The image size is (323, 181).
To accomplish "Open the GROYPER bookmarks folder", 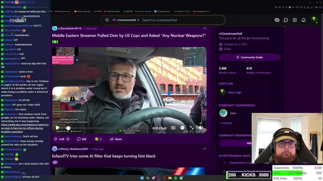I will point(128,11).
